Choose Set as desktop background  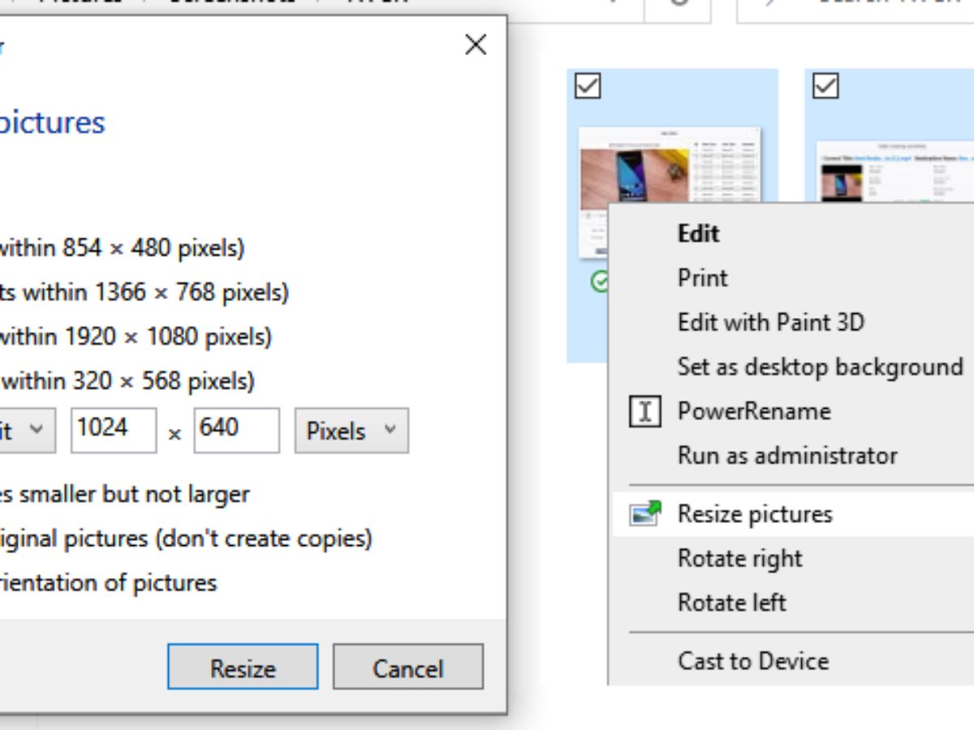click(x=820, y=367)
